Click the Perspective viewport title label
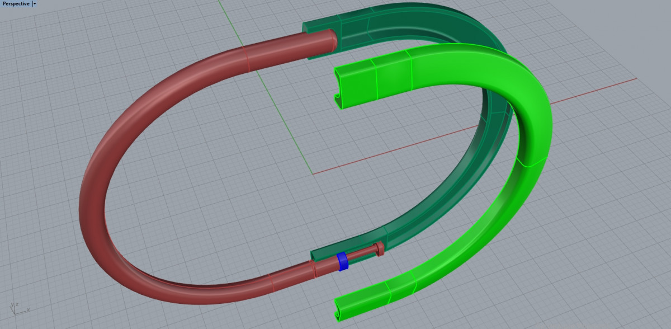The width and height of the screenshot is (671, 329). 16,4
